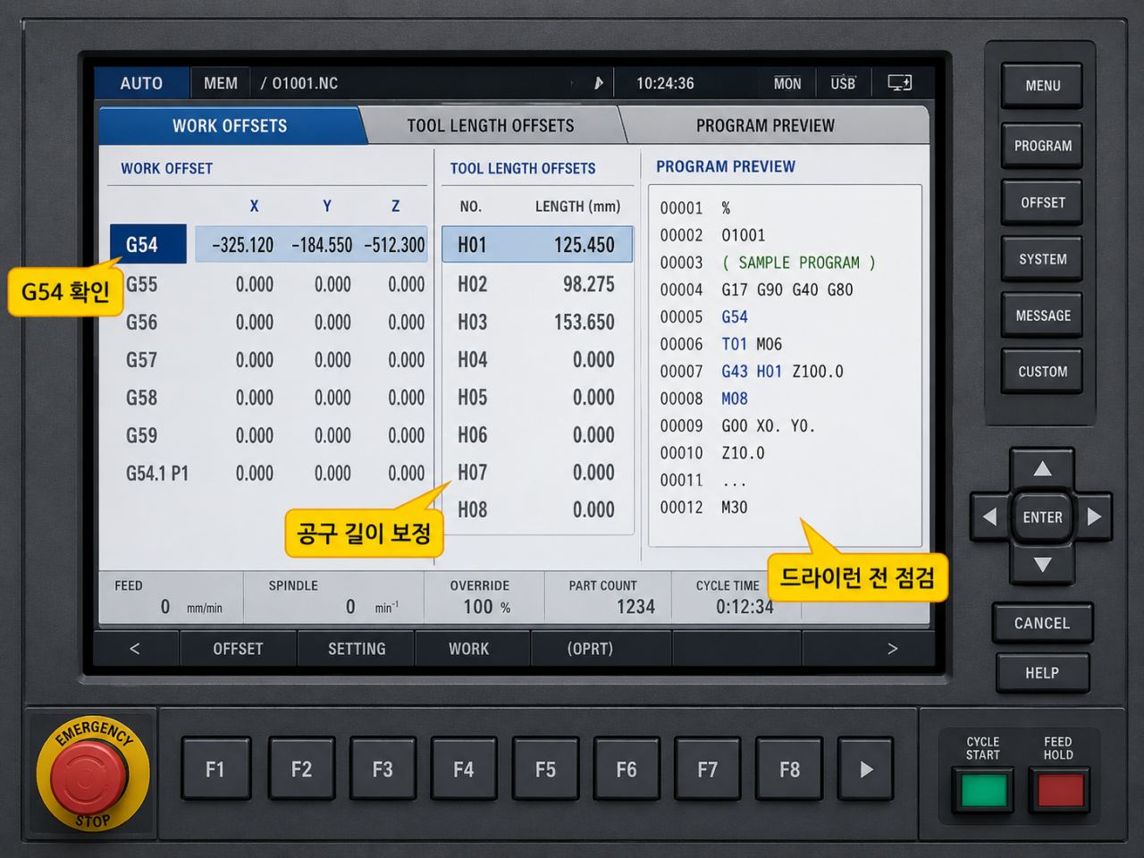The image size is (1144, 858).
Task: Select tool offset H04 row
Action: [x=537, y=360]
